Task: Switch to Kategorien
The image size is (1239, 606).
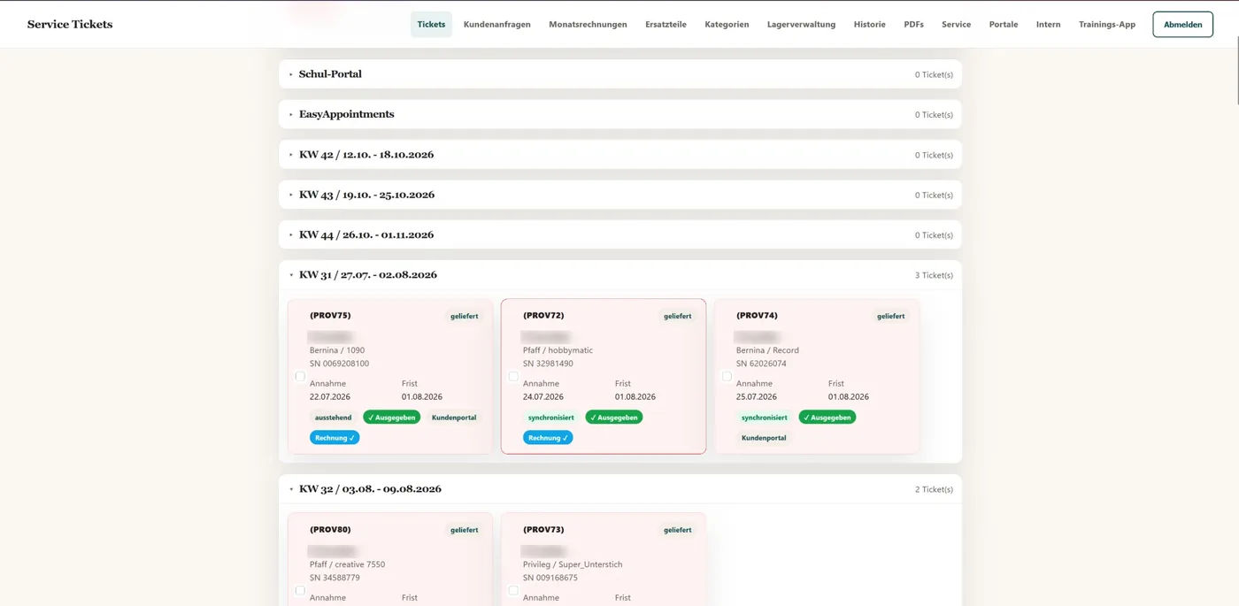Action: tap(727, 25)
